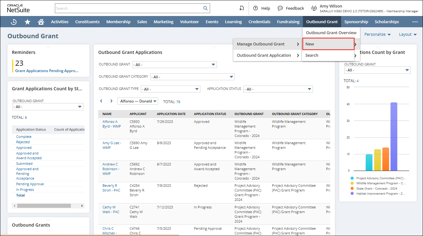
Task: Open the Feedback speech bubble icon
Action: tap(280, 8)
